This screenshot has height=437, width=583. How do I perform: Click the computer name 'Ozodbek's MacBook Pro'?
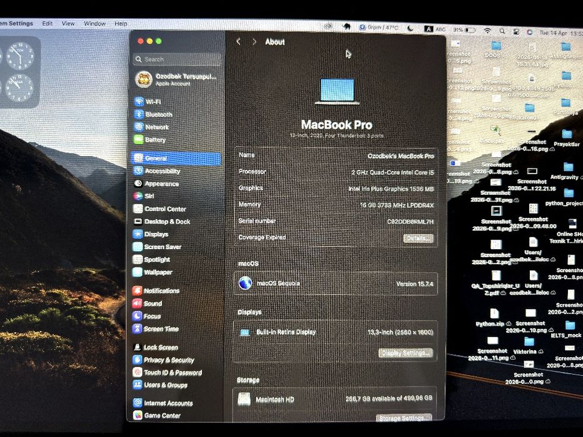pyautogui.click(x=401, y=156)
